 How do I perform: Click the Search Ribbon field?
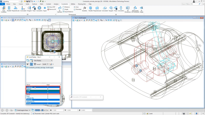pos(190,4)
